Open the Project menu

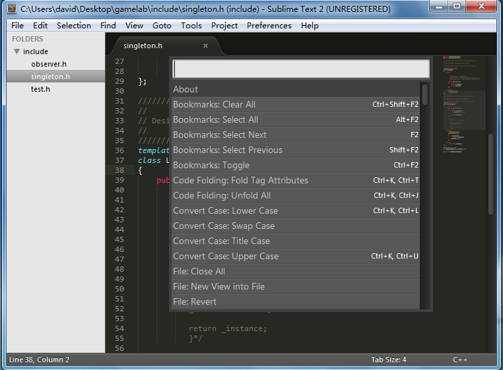(224, 26)
